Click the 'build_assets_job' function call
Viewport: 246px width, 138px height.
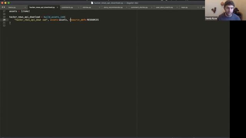(54, 17)
